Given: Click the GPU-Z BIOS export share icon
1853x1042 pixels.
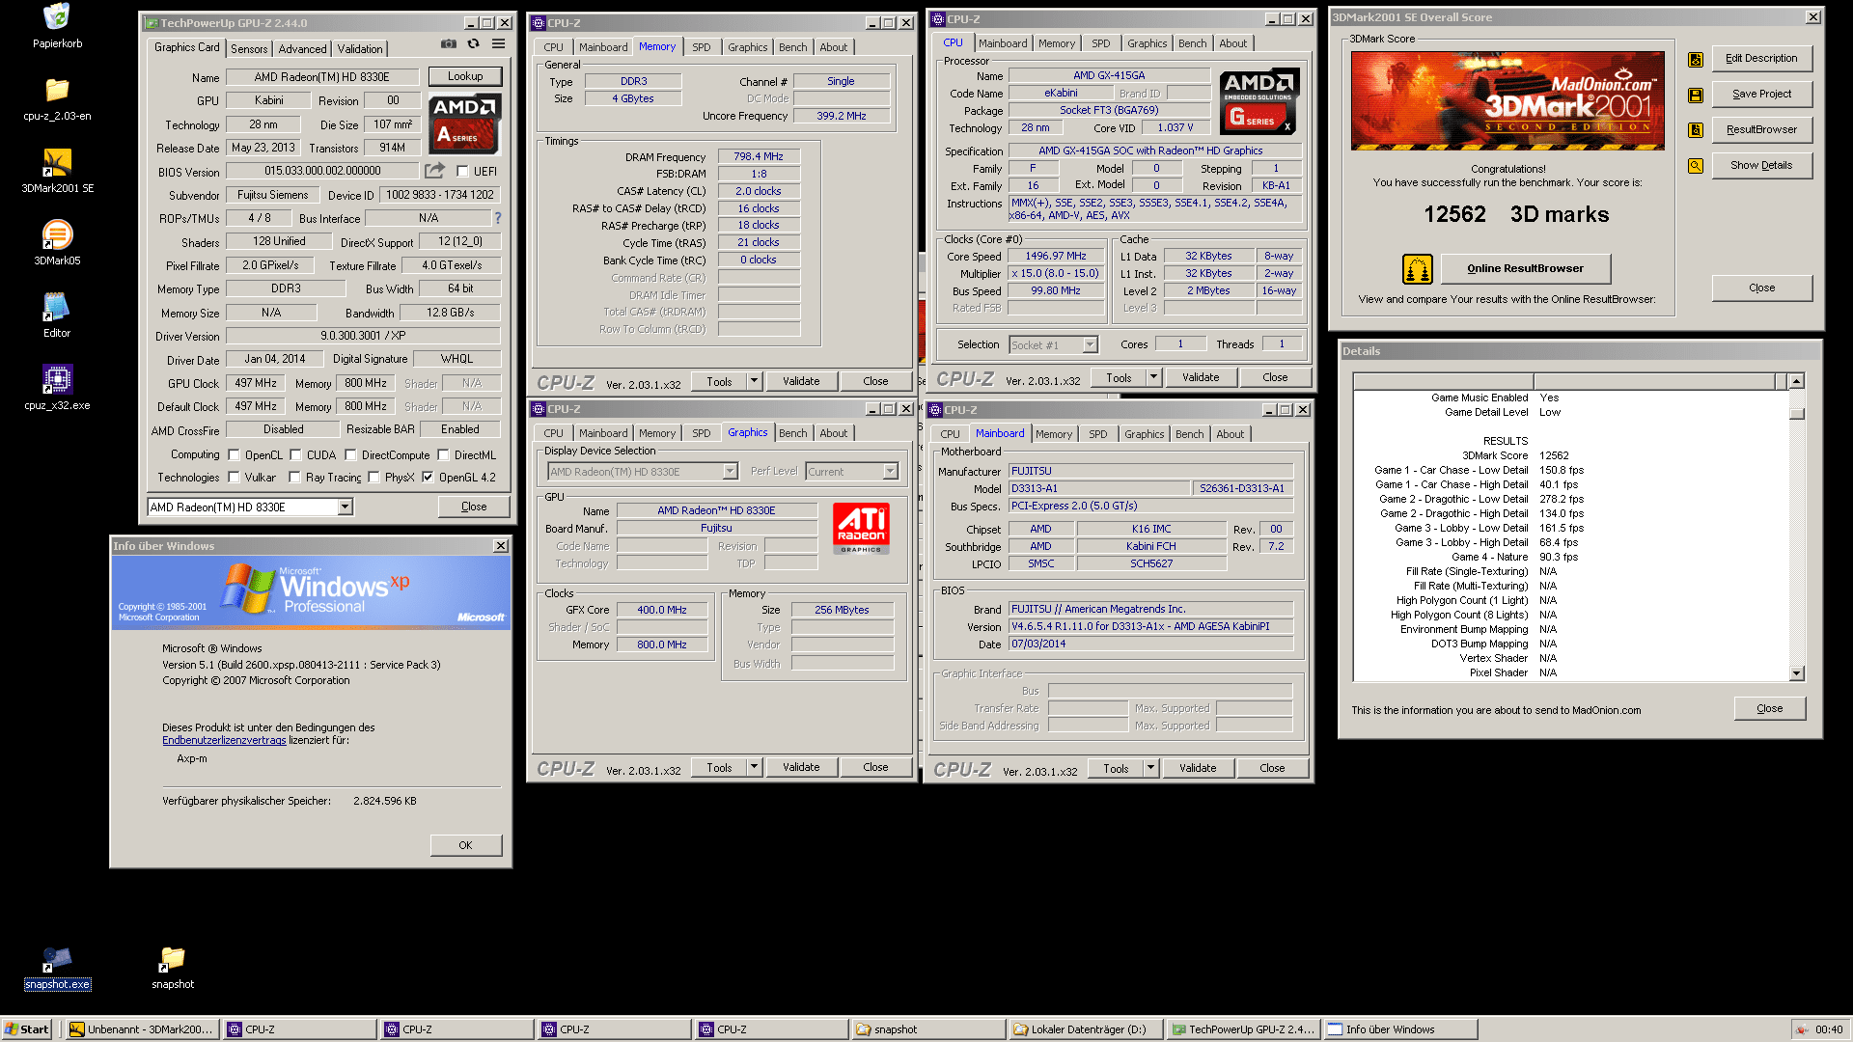Looking at the screenshot, I should pos(434,171).
